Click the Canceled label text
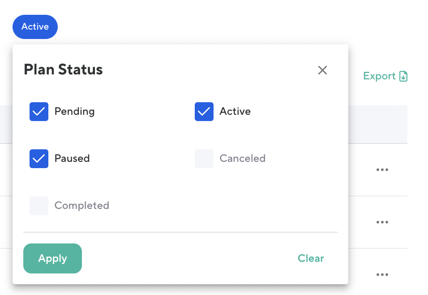Viewport: 428px width, 295px height. (x=242, y=158)
